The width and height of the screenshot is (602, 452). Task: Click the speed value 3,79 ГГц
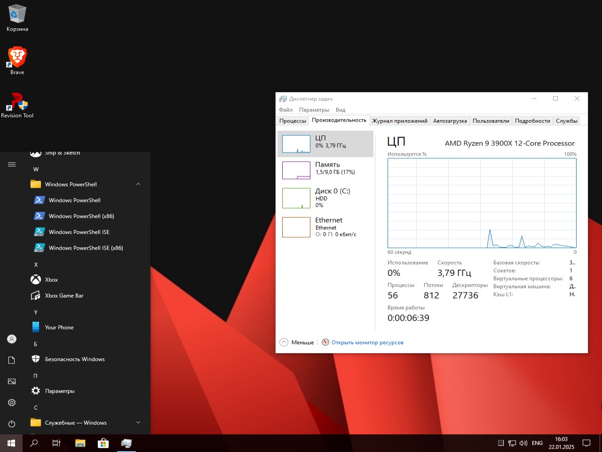(x=454, y=273)
